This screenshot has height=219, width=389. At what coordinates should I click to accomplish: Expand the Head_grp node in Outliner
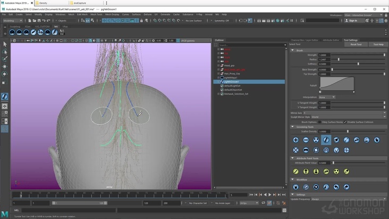218,65
